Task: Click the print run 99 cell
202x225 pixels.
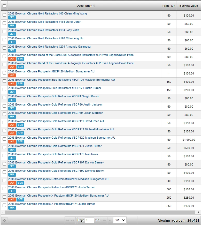Action: pos(169,57)
